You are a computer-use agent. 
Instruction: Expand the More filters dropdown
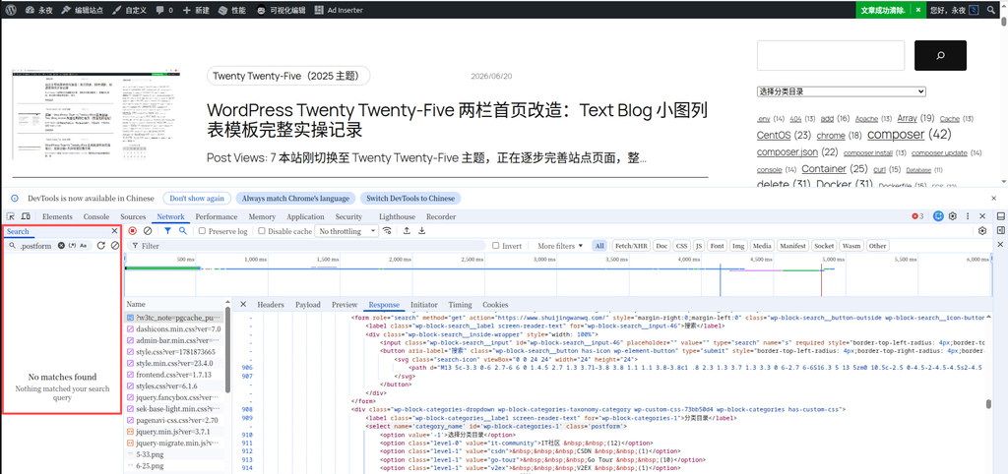(x=560, y=245)
